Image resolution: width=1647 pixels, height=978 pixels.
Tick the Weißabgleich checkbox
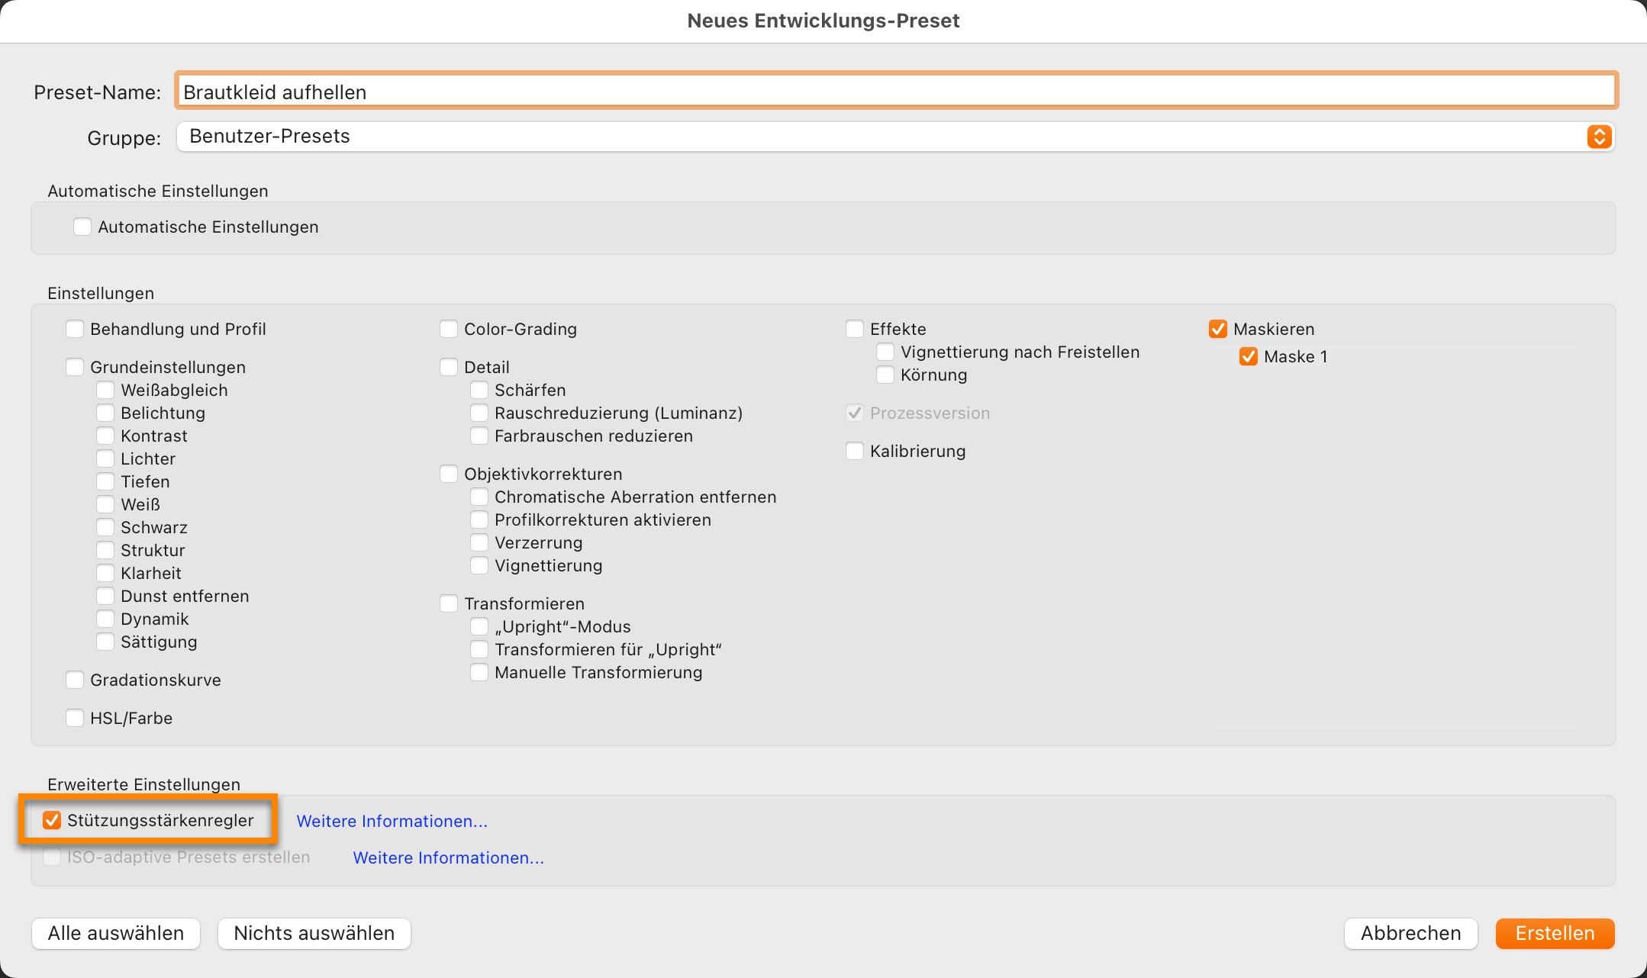click(105, 390)
